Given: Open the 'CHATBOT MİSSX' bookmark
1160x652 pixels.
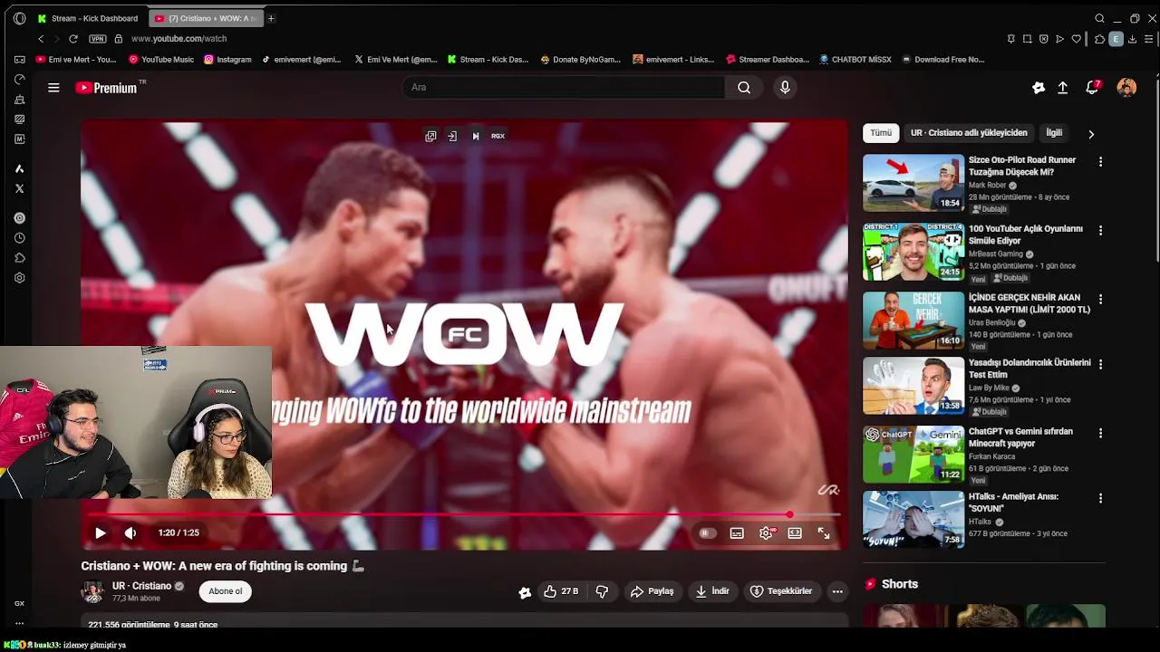Looking at the screenshot, I should tap(855, 60).
